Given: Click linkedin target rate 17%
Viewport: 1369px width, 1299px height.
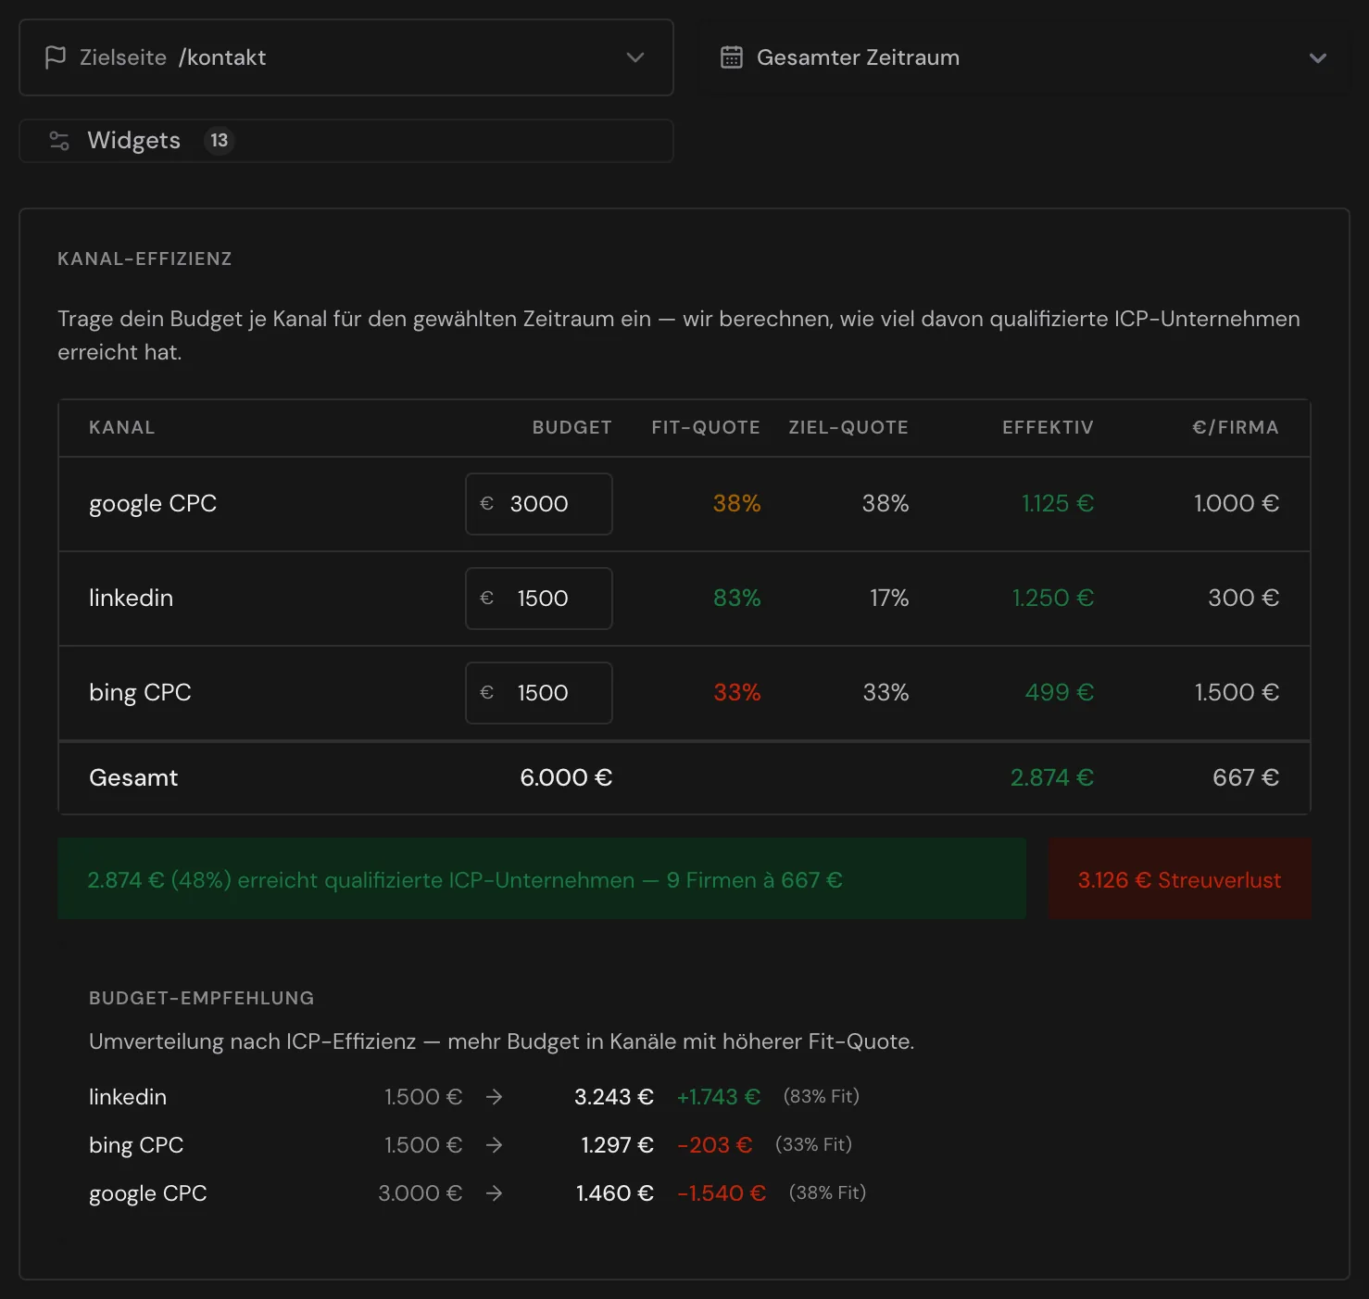Looking at the screenshot, I should [889, 599].
